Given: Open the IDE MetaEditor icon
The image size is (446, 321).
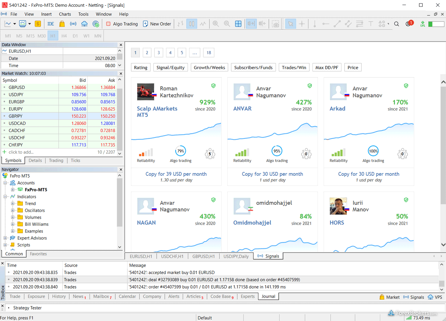Looking at the screenshot, I should point(51,24).
